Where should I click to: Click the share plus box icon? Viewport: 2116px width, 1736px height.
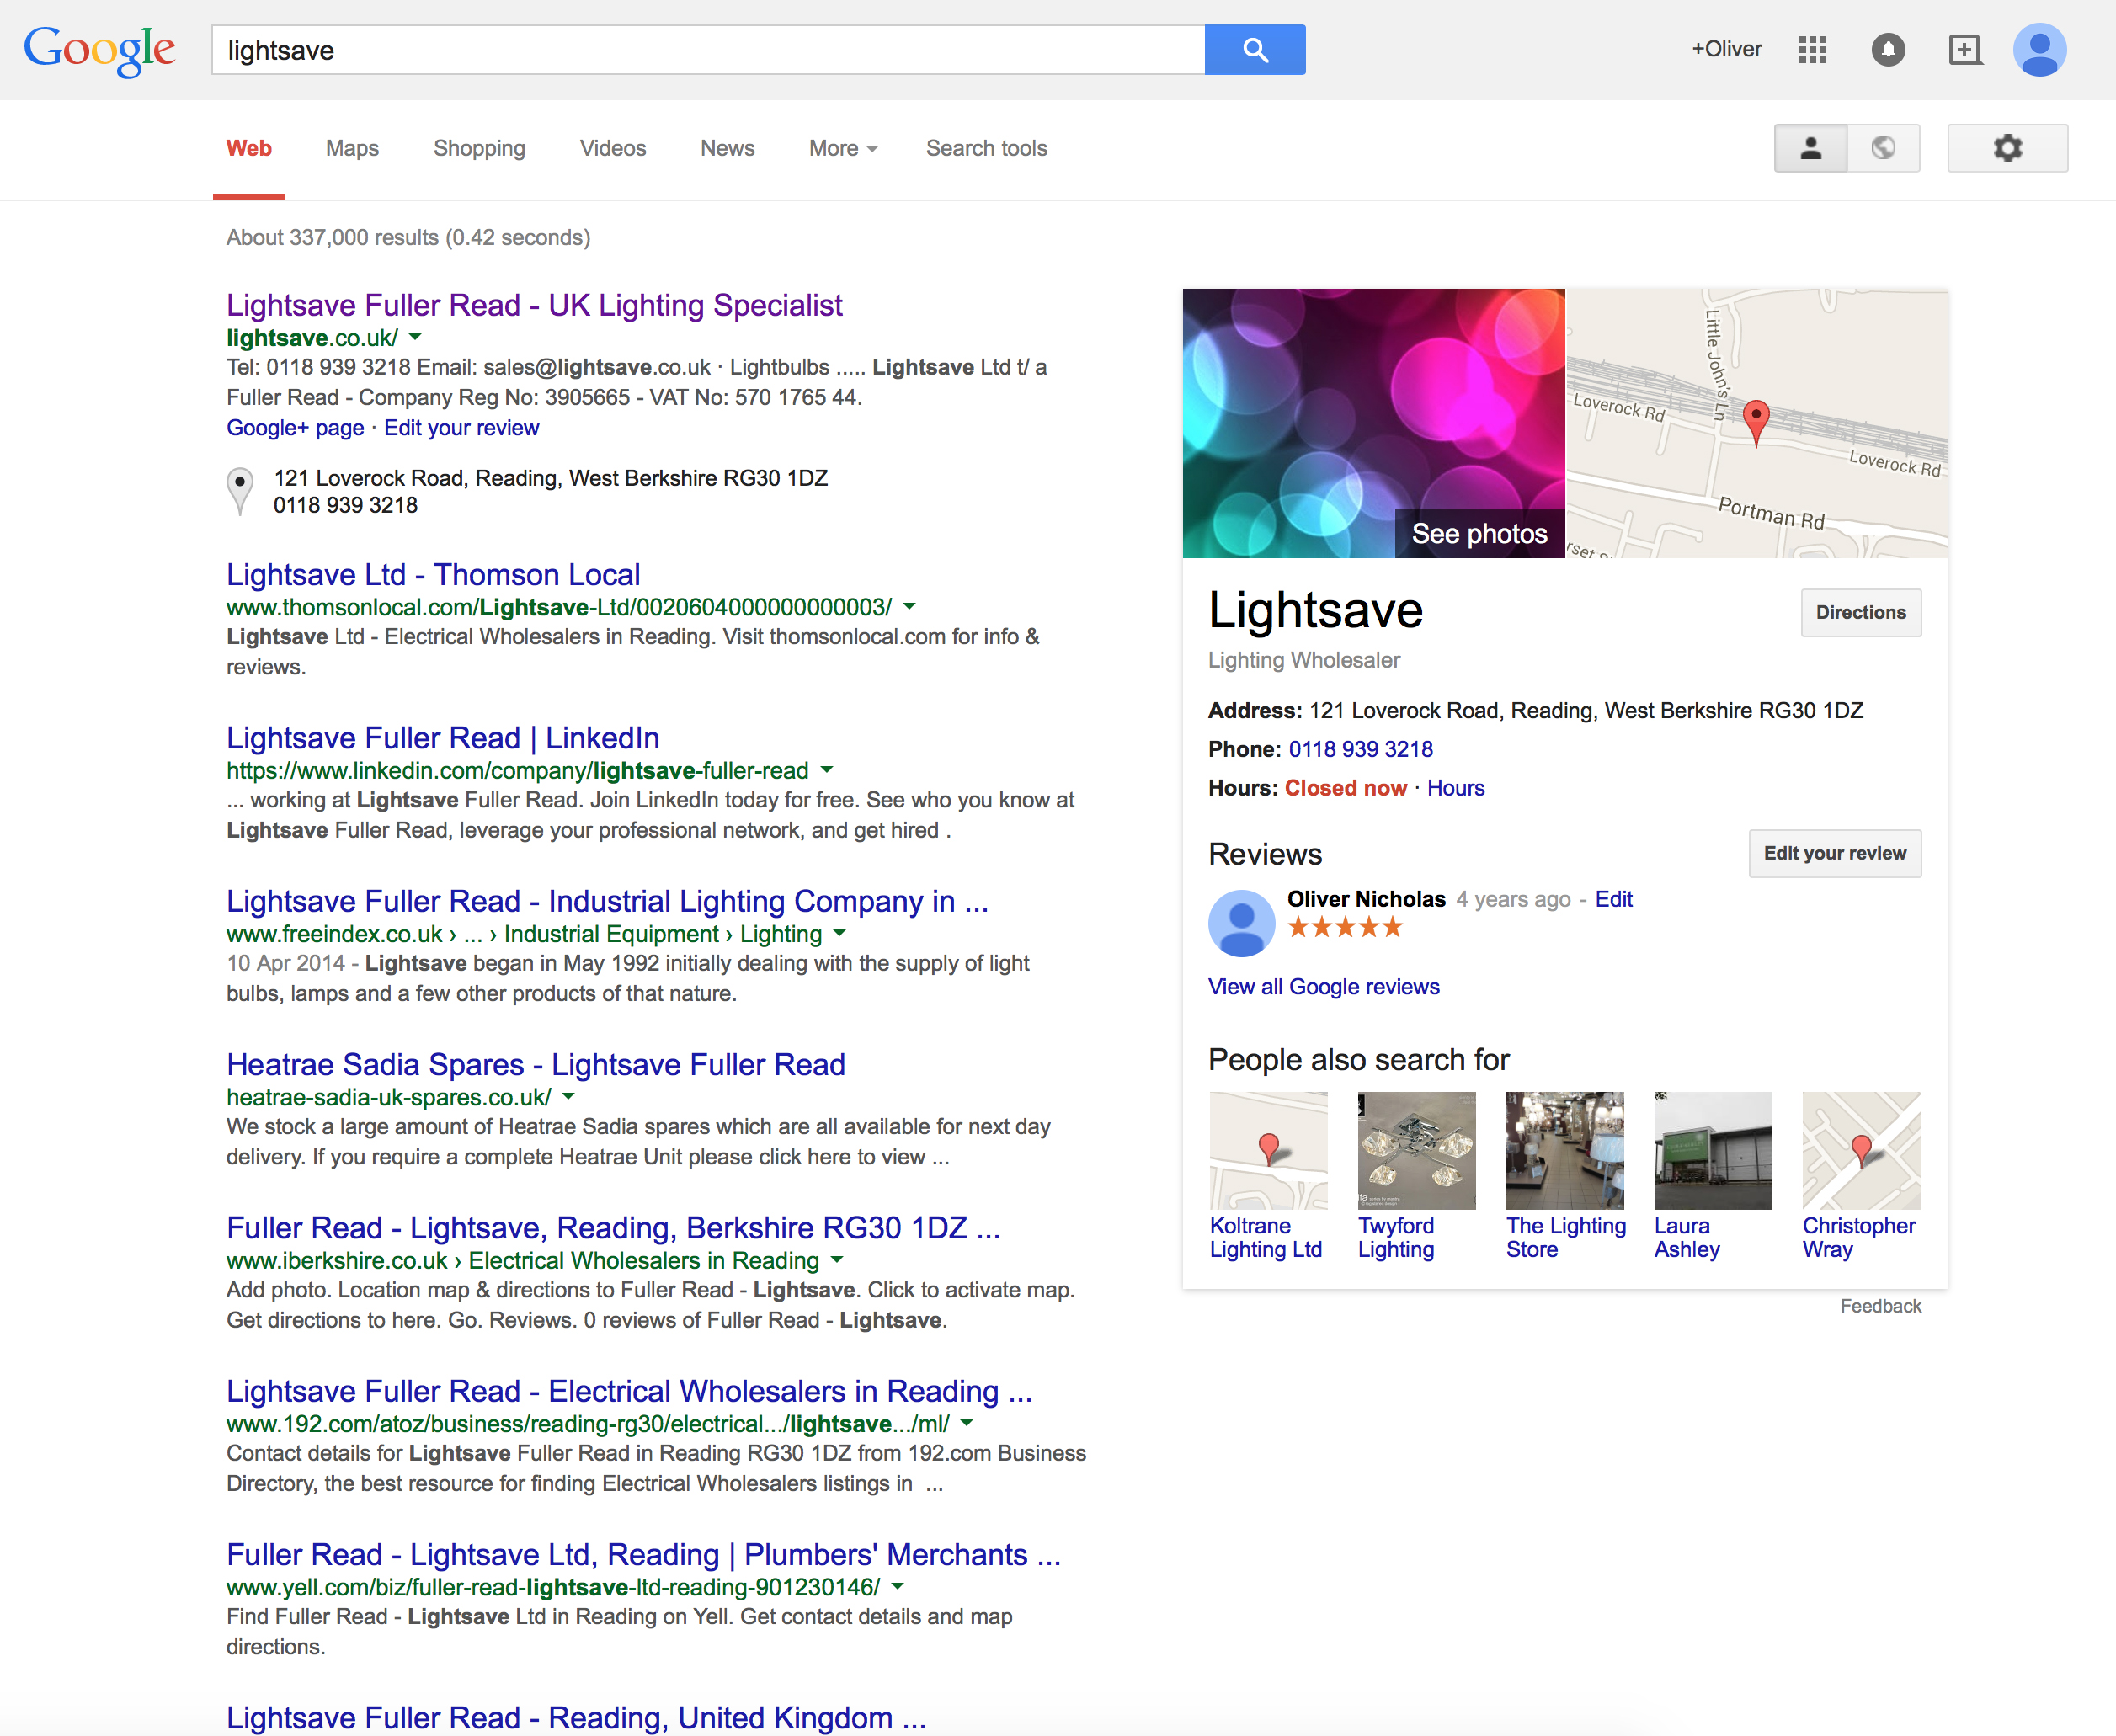[x=1965, y=50]
